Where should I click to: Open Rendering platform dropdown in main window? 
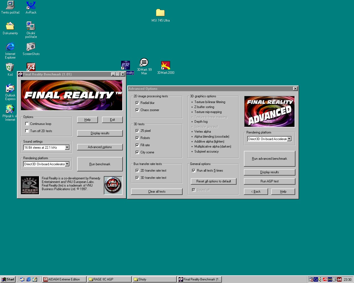click(x=67, y=164)
